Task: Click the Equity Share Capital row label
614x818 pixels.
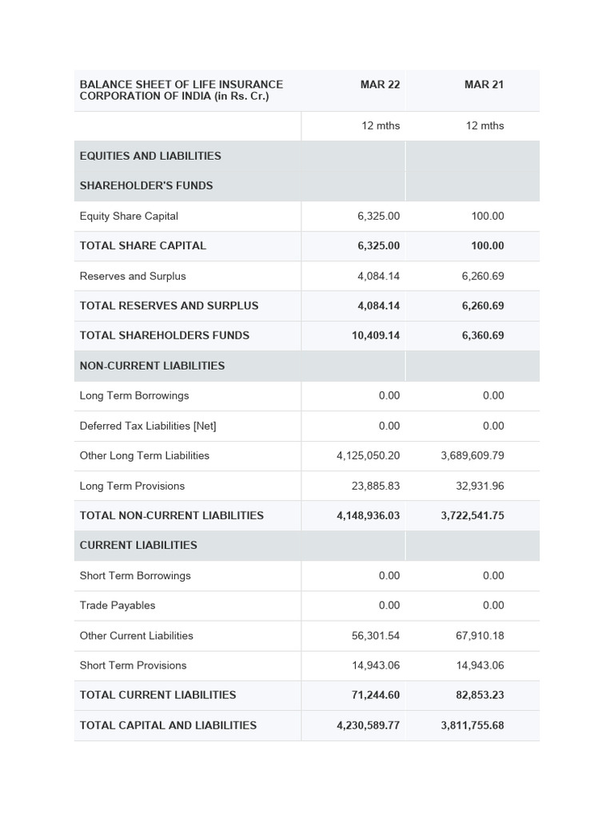Action: tap(129, 216)
